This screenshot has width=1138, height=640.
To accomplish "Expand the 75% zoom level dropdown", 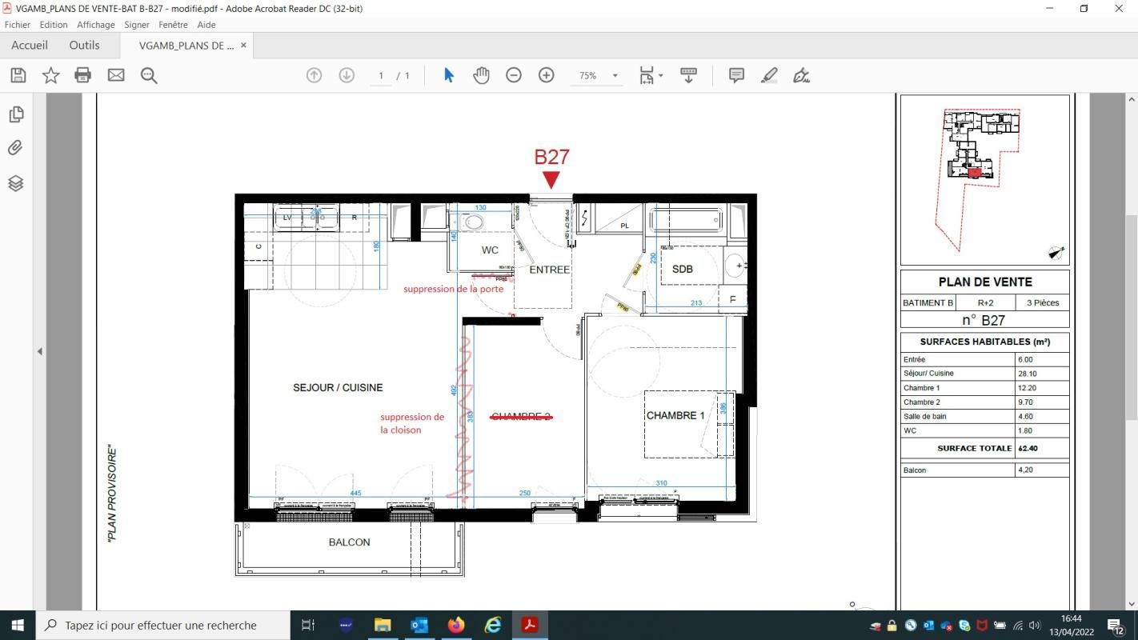I will click(615, 76).
